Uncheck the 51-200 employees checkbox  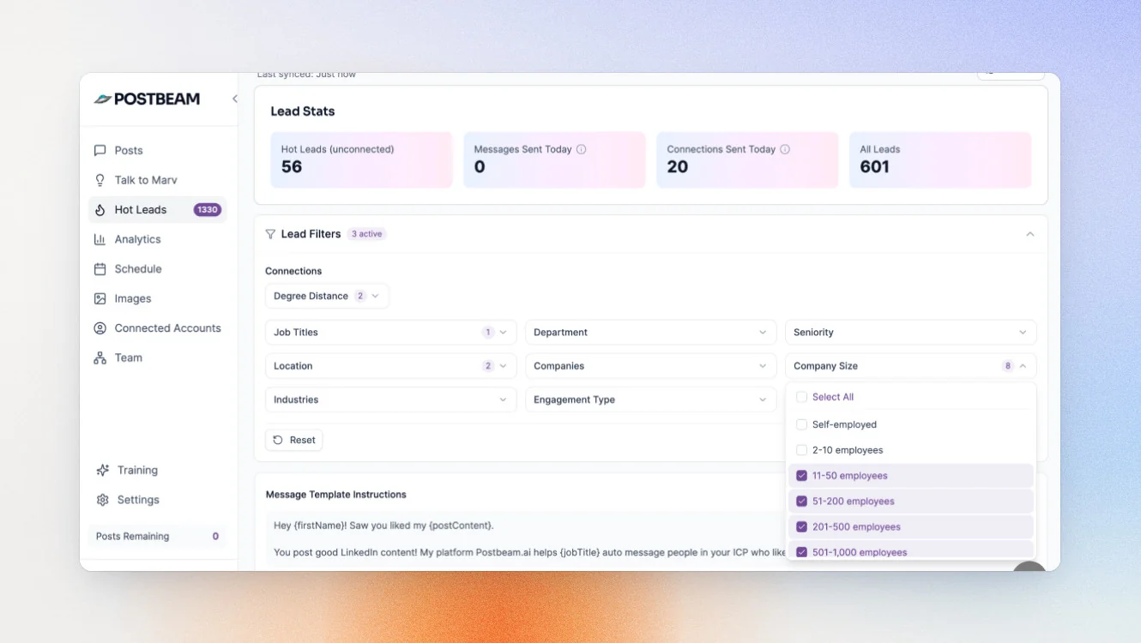(x=801, y=502)
